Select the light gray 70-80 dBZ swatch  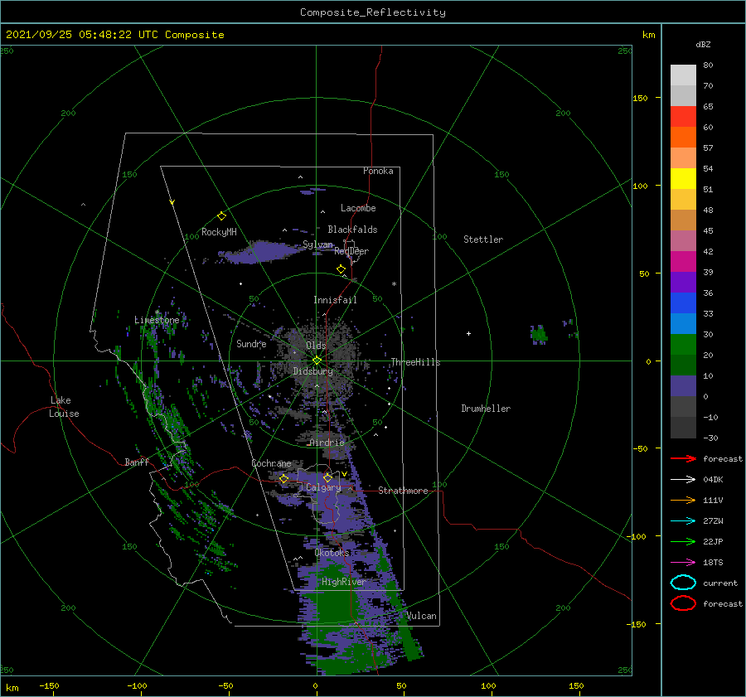683,75
